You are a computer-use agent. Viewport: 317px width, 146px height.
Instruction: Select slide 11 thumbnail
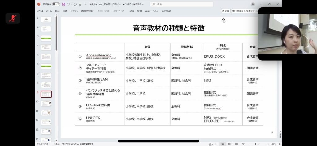46,113
